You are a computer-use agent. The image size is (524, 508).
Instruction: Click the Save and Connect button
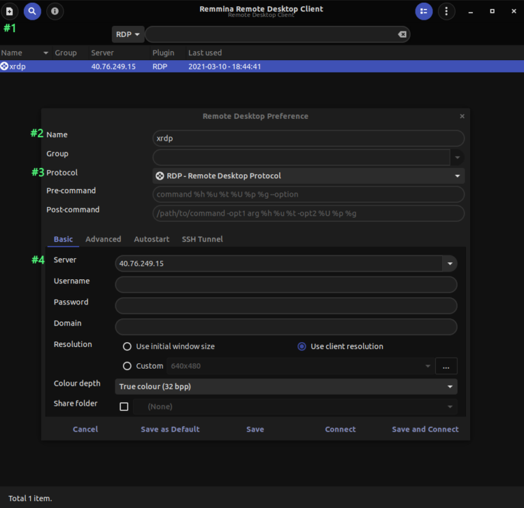(x=425, y=429)
